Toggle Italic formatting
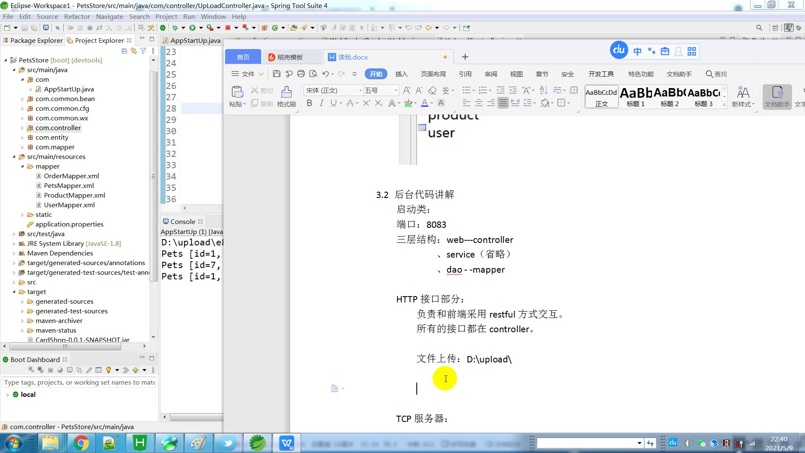Image resolution: width=805 pixels, height=453 pixels. click(322, 103)
